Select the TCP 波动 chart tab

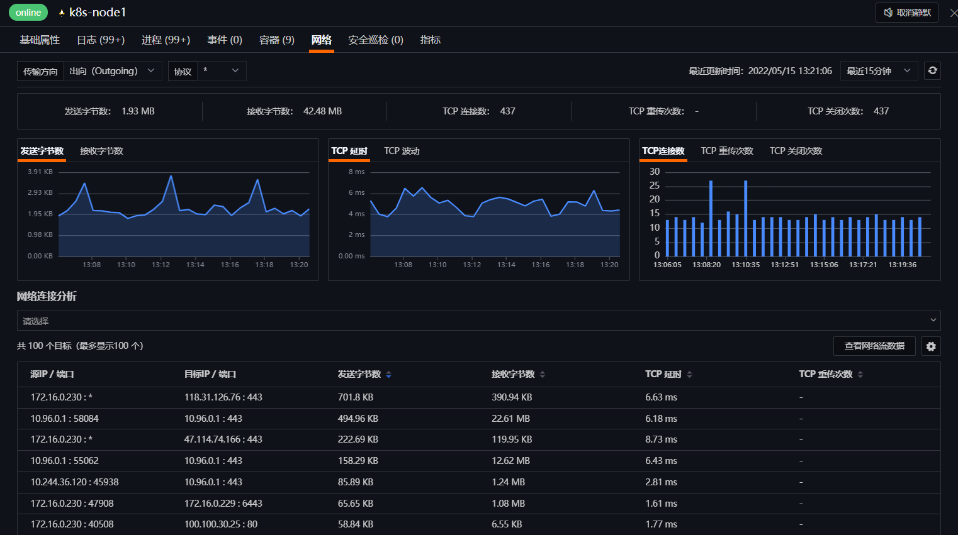click(402, 151)
